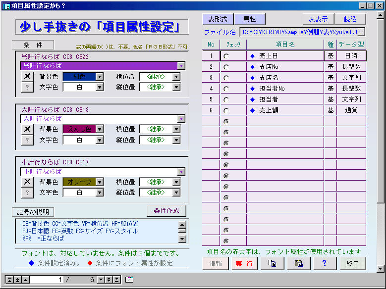Switch to the 属性 tab

[x=250, y=19]
